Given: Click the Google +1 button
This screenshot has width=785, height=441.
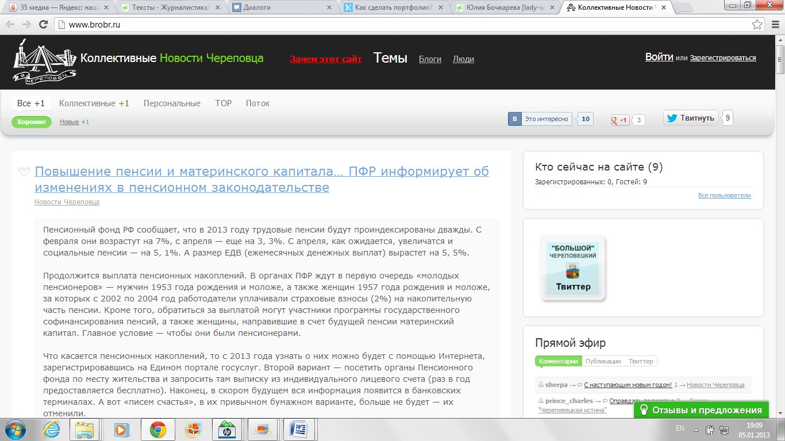Looking at the screenshot, I should [x=620, y=119].
